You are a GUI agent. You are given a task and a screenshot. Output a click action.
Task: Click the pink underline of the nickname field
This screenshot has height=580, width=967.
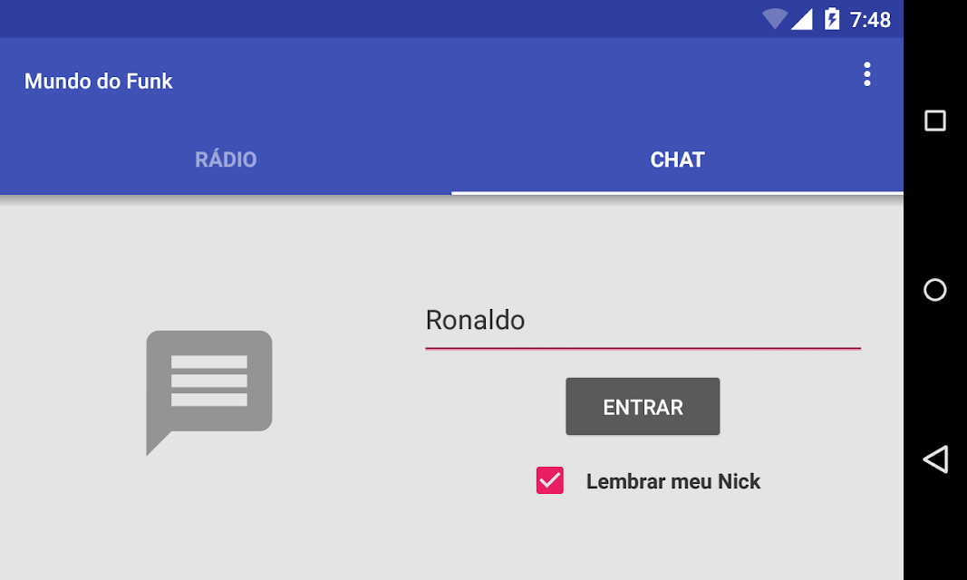coord(642,348)
